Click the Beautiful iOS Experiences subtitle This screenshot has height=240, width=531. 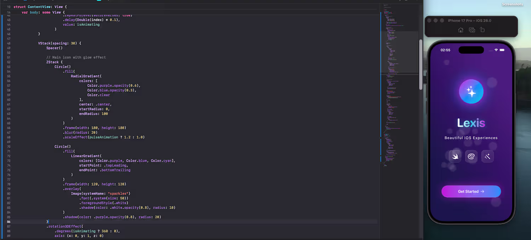(x=471, y=138)
